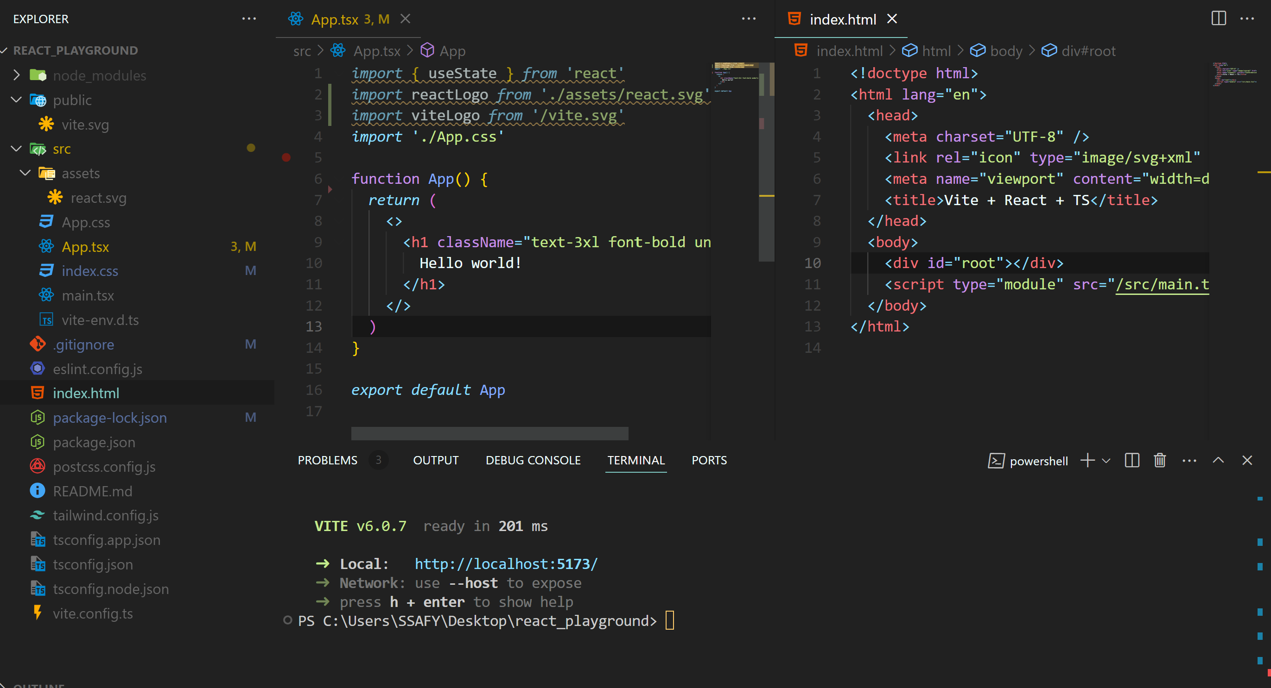Click the powershell terminal icon
The width and height of the screenshot is (1271, 688).
pos(996,461)
